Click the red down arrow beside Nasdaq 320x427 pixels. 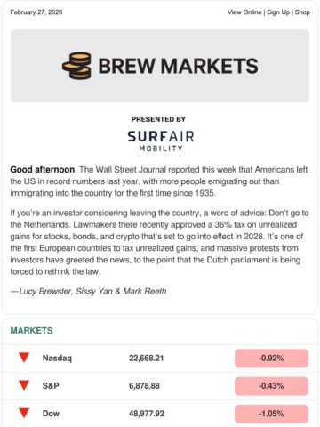24,358
